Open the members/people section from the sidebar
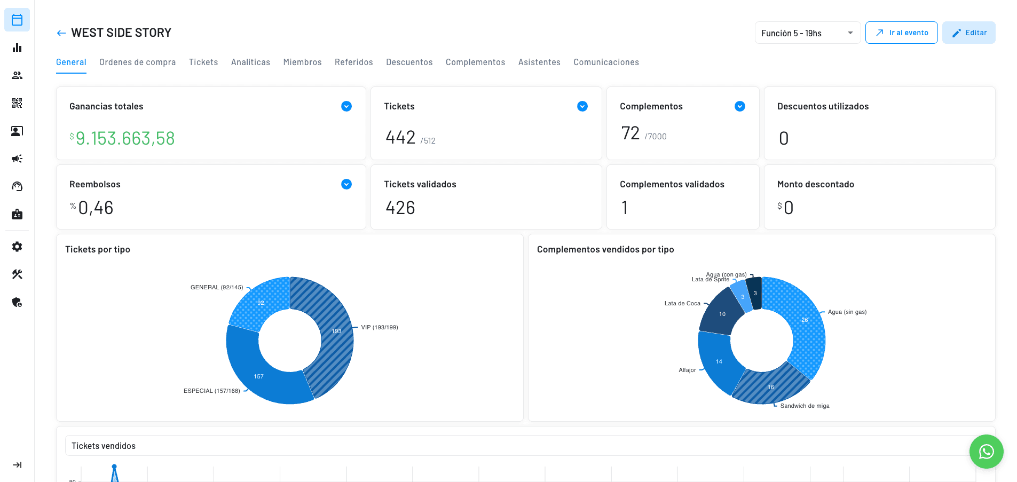This screenshot has height=482, width=1017. pos(17,75)
